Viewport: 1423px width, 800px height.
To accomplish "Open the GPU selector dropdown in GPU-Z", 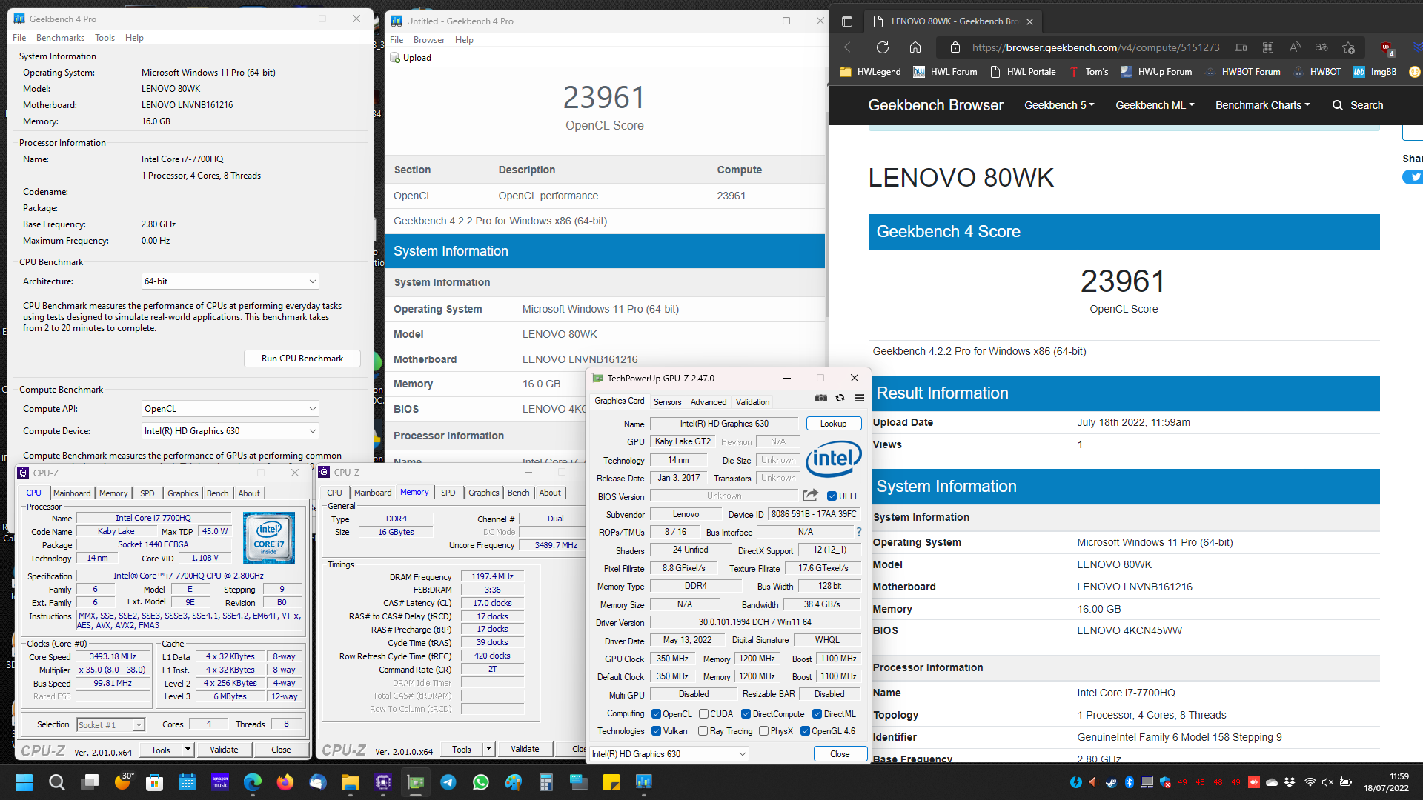I will pos(669,754).
